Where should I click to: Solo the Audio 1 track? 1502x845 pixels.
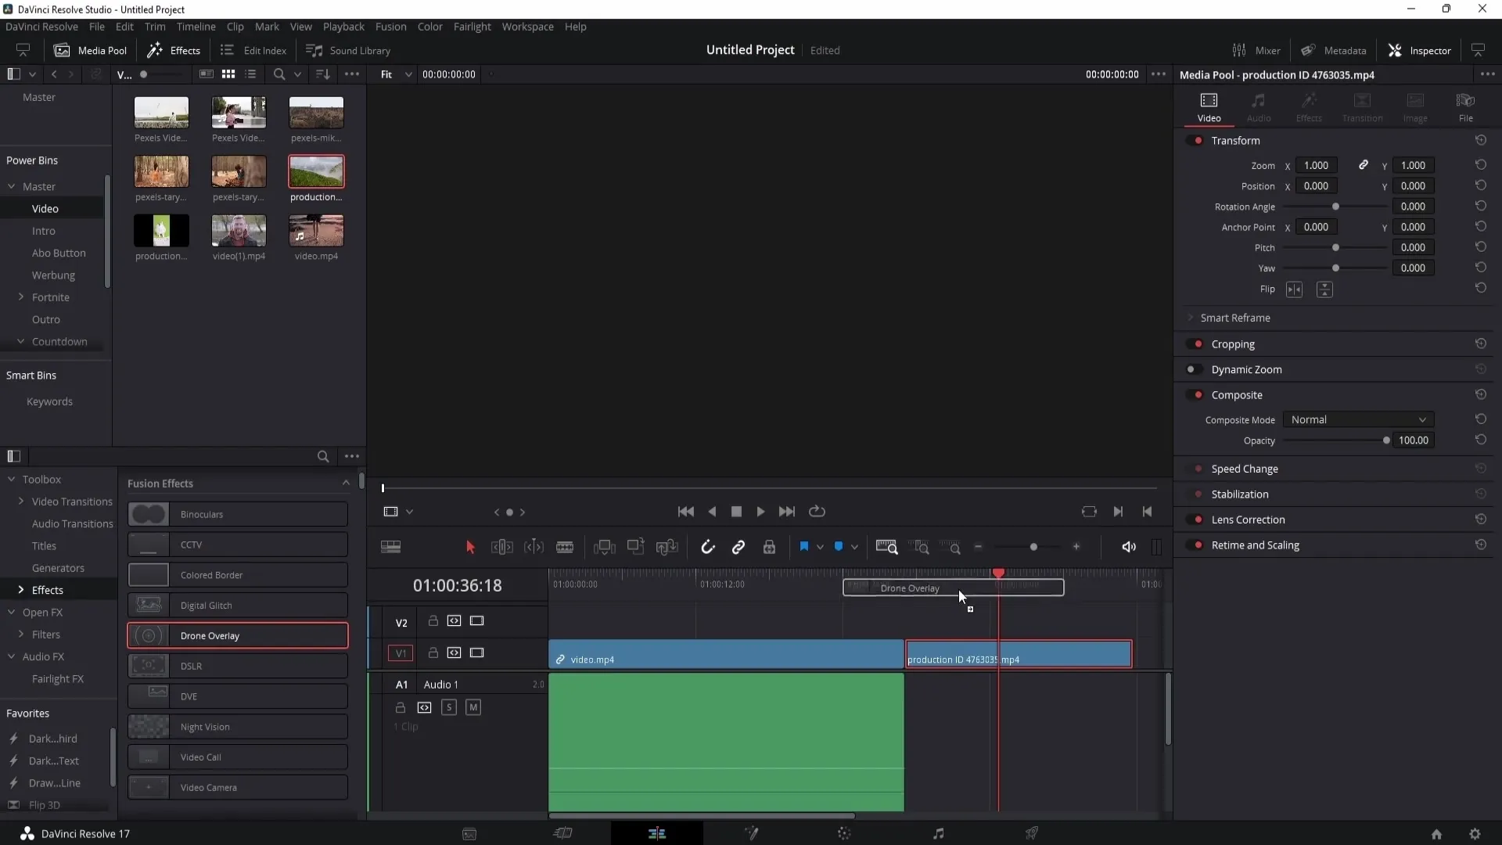[449, 708]
